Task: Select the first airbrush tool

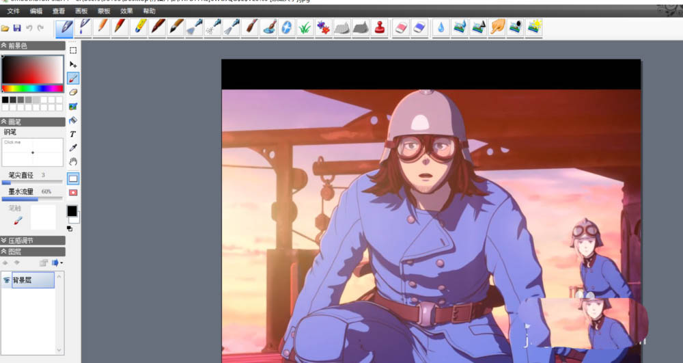Action: (194, 28)
